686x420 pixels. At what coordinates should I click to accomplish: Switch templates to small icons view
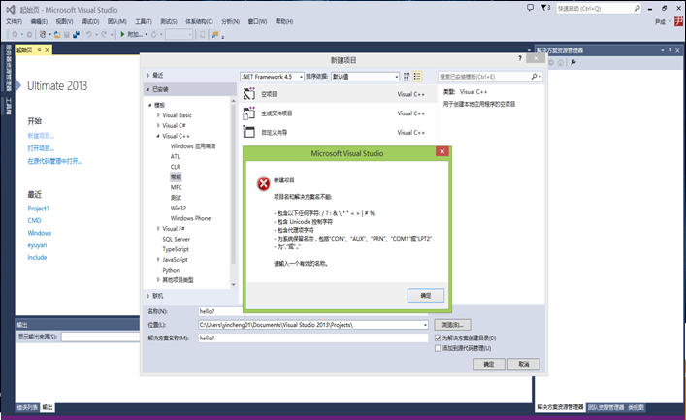pos(407,76)
